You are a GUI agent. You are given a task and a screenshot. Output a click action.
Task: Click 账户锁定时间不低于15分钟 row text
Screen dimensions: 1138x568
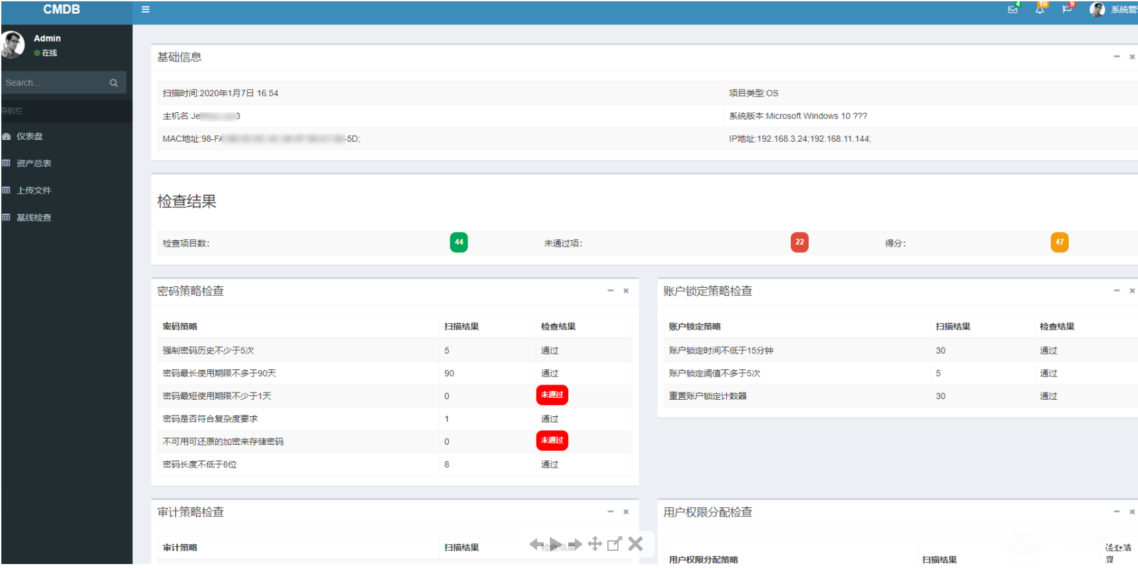pyautogui.click(x=721, y=351)
